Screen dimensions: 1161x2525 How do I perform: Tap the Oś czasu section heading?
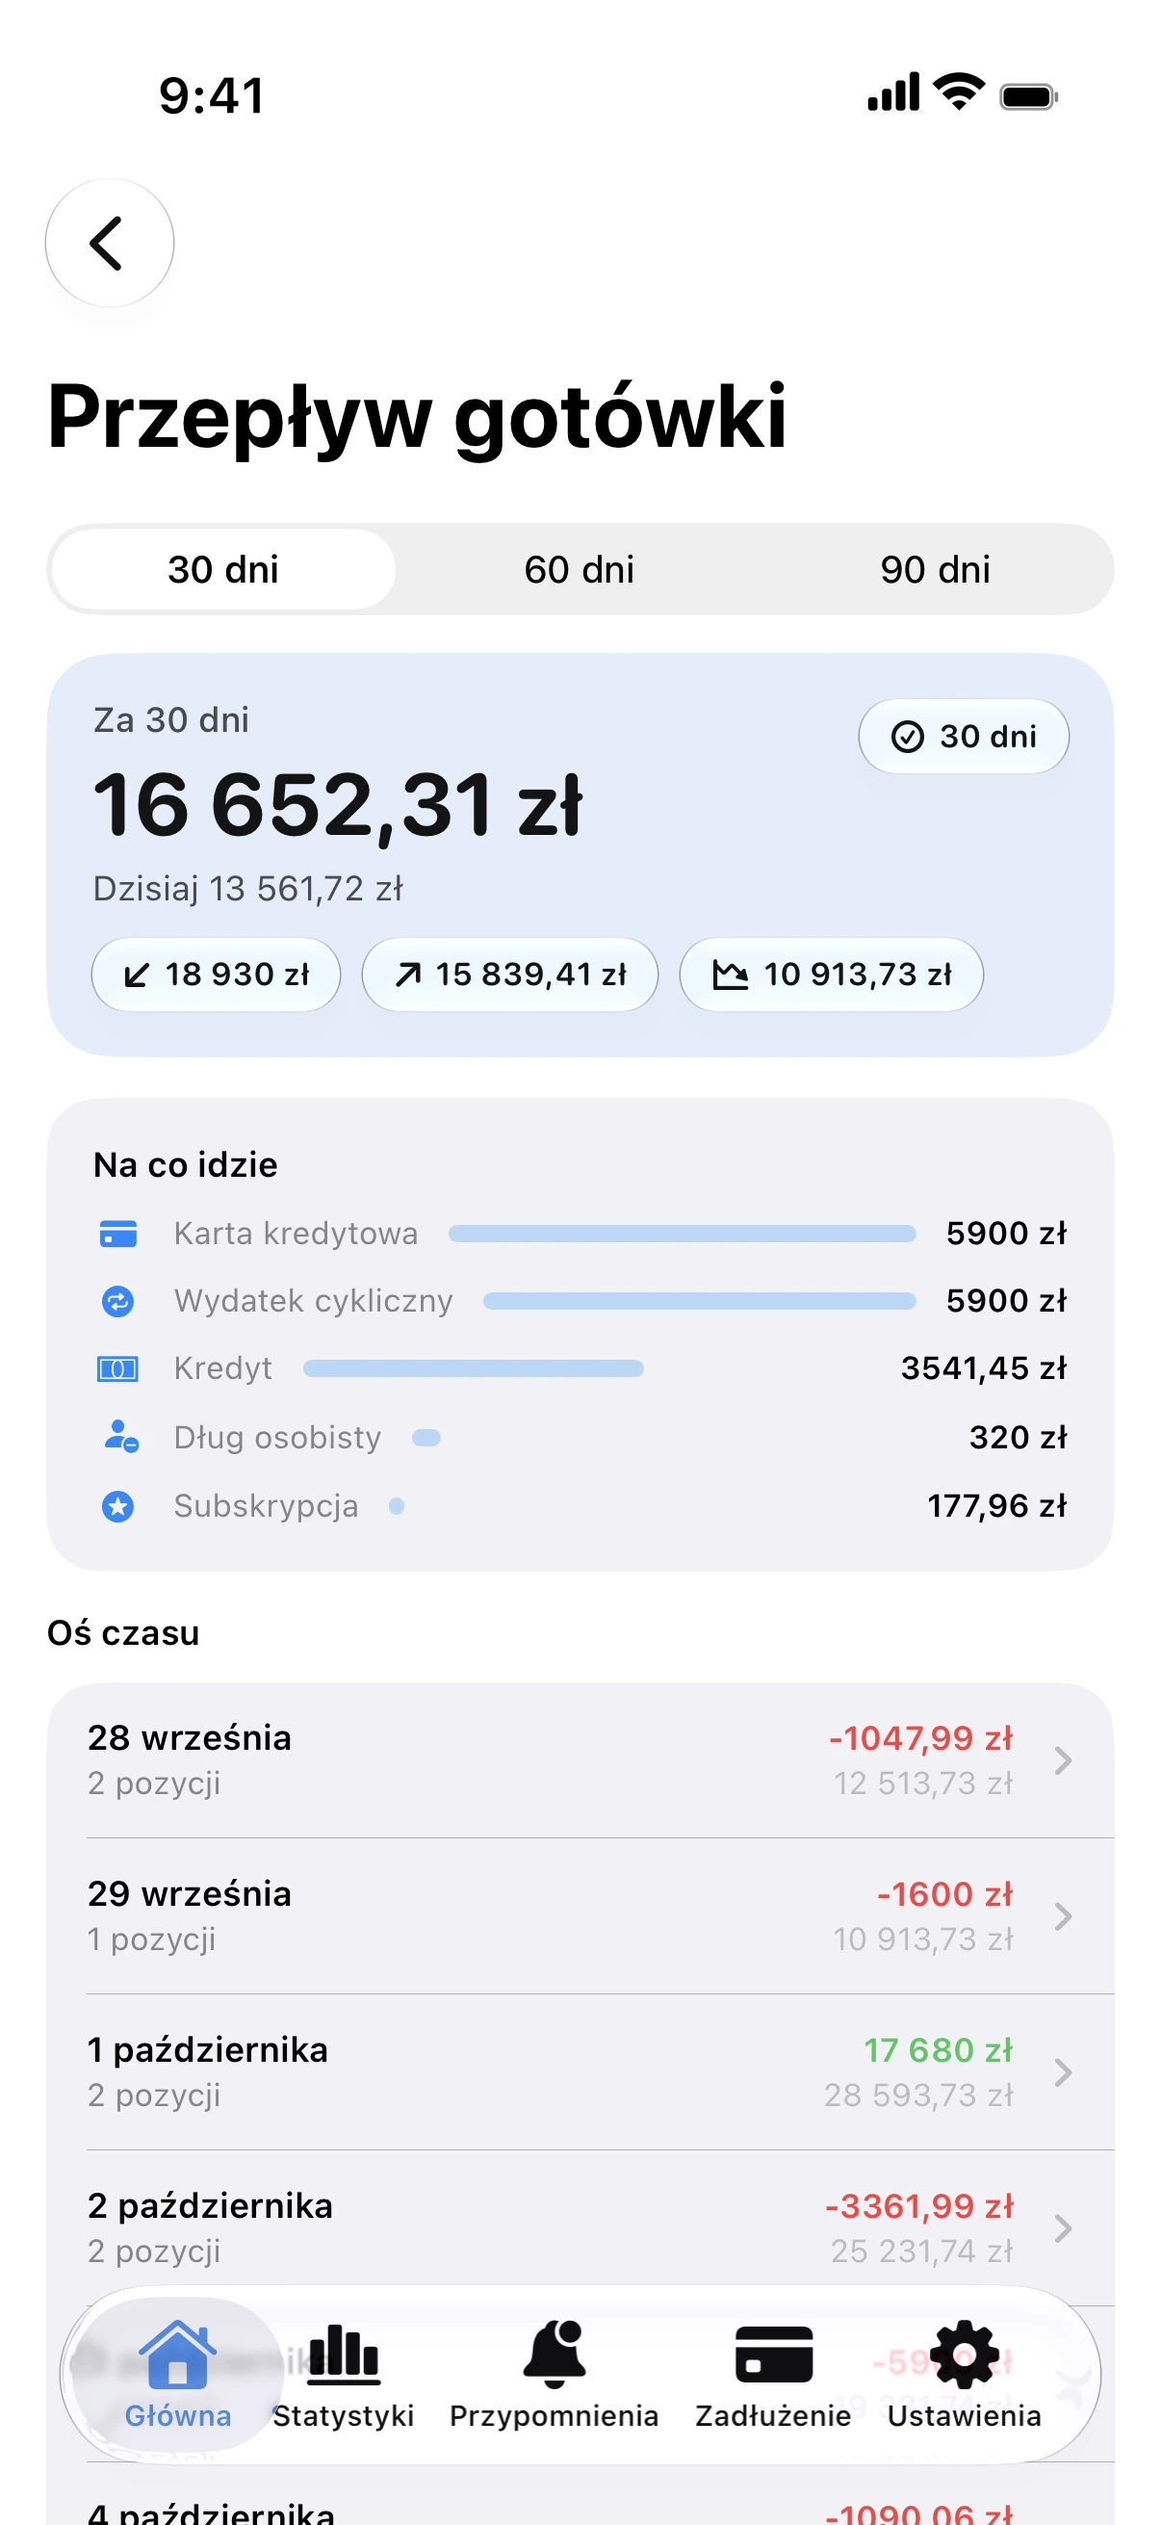pos(123,1633)
